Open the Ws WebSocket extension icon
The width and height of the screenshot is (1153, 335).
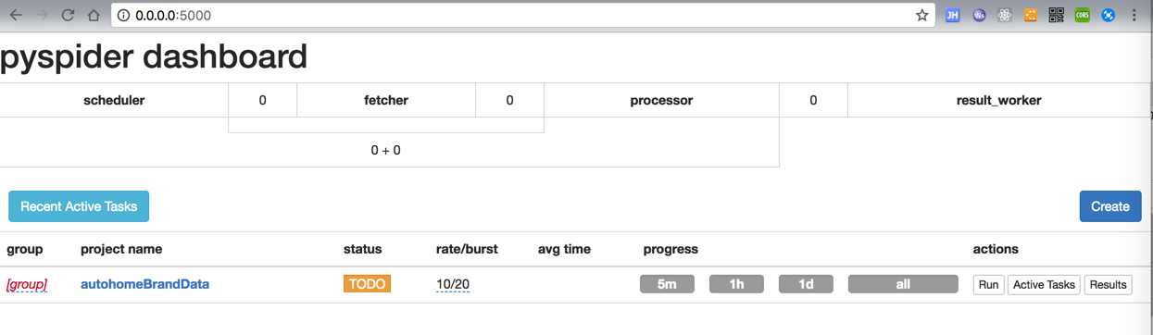(979, 16)
